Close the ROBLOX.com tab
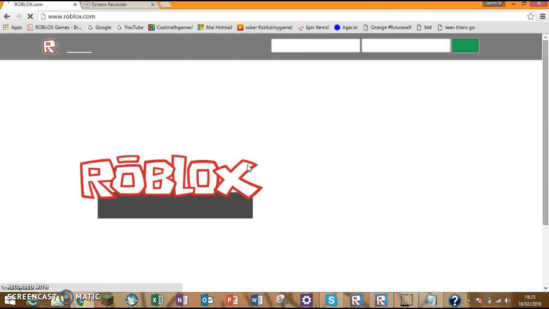This screenshot has height=309, width=549. point(75,4)
